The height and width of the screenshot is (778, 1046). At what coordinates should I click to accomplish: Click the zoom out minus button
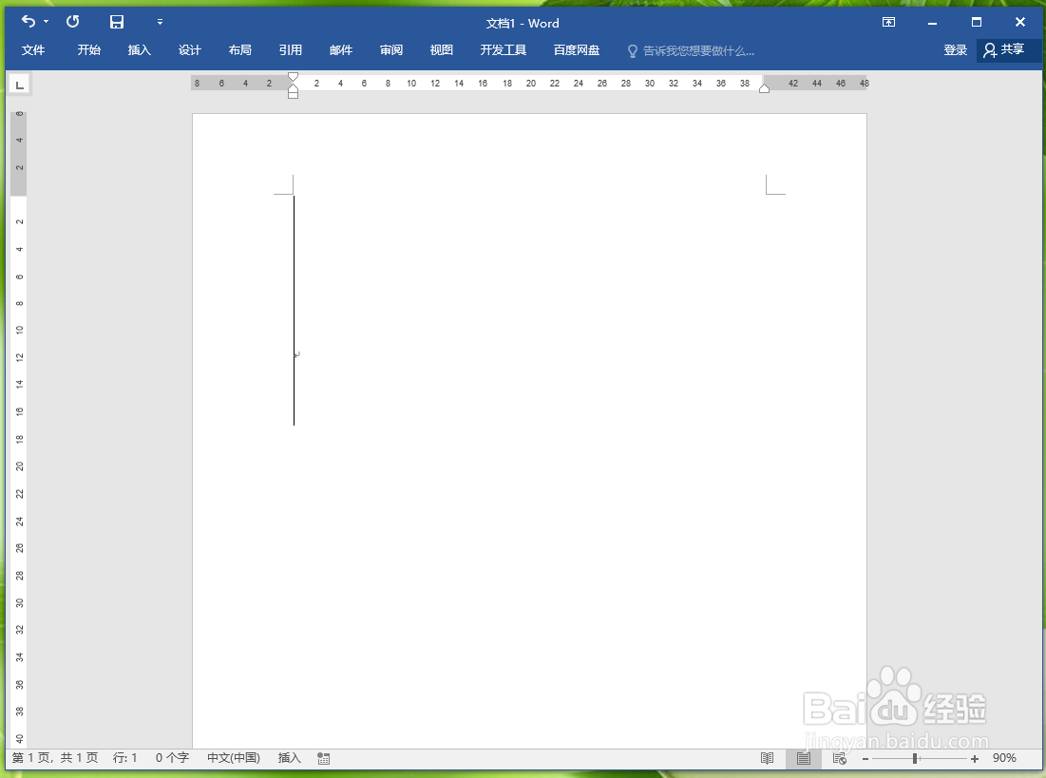(865, 759)
